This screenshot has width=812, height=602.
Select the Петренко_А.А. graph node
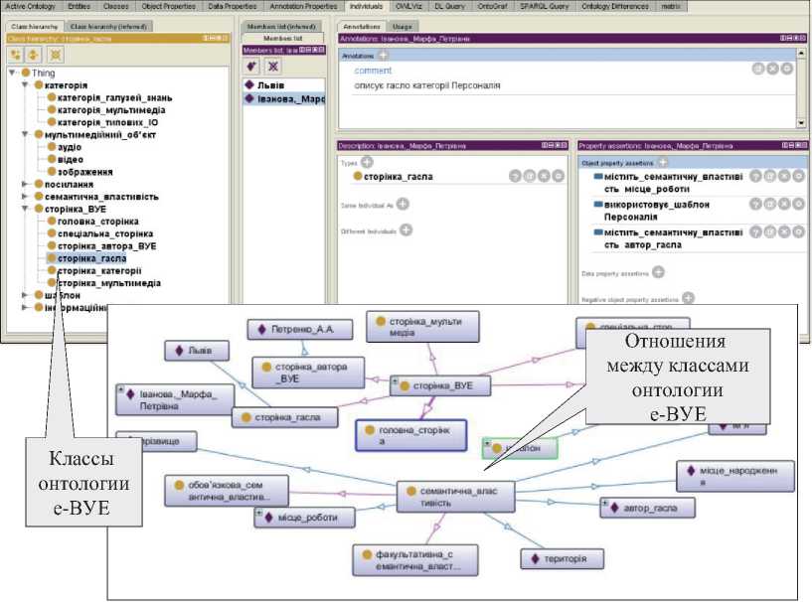(300, 329)
